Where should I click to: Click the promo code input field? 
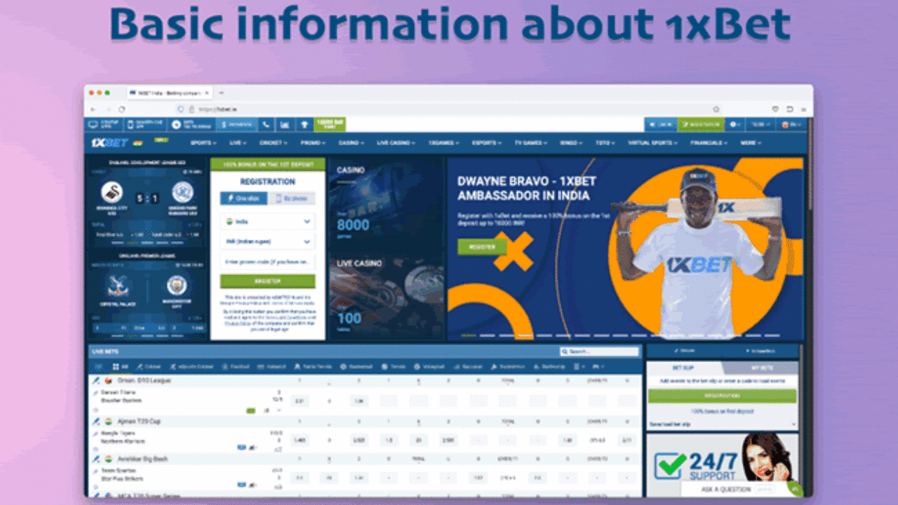[267, 262]
